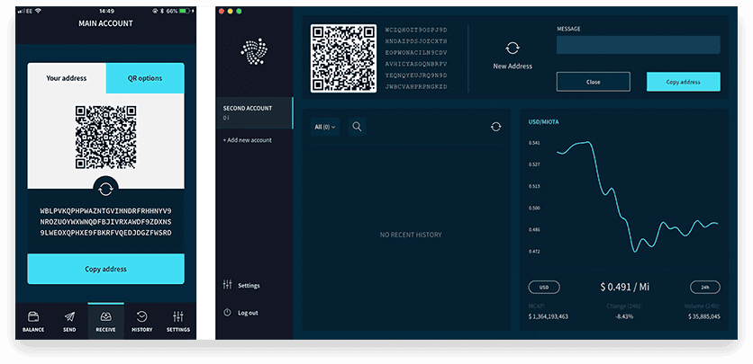Image resolution: width=753 pixels, height=364 pixels.
Task: Click the red close window button
Action: (x=222, y=11)
